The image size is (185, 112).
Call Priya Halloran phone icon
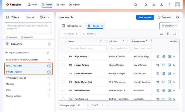click(x=158, y=56)
